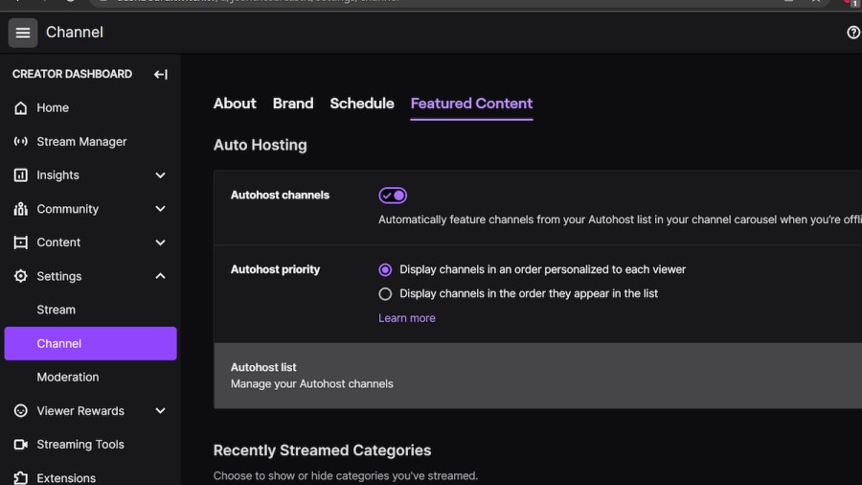Viewport: 862px width, 485px height.
Task: Open the hamburger navigation menu
Action: [x=23, y=33]
